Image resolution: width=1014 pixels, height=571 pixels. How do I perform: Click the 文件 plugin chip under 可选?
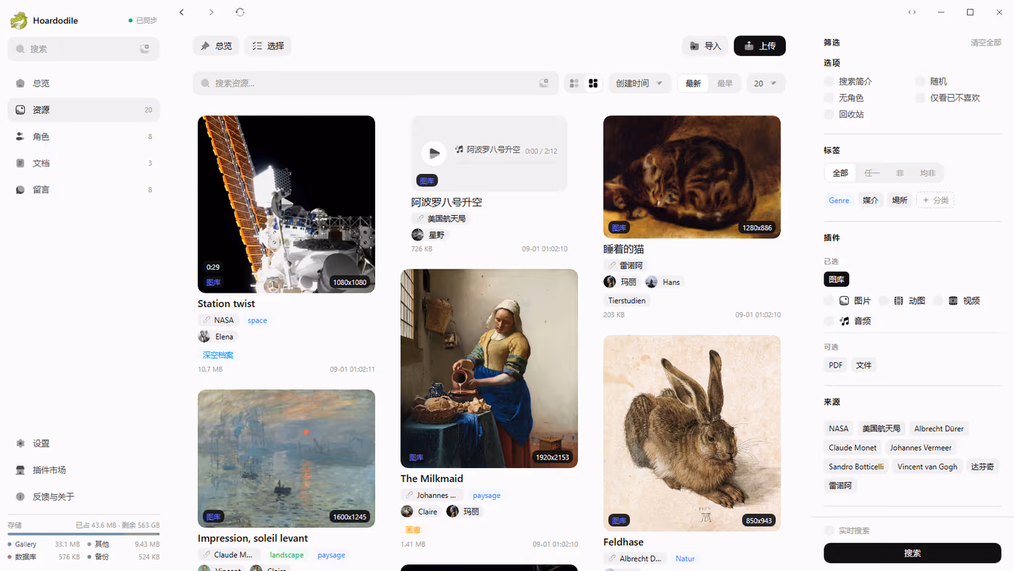864,365
